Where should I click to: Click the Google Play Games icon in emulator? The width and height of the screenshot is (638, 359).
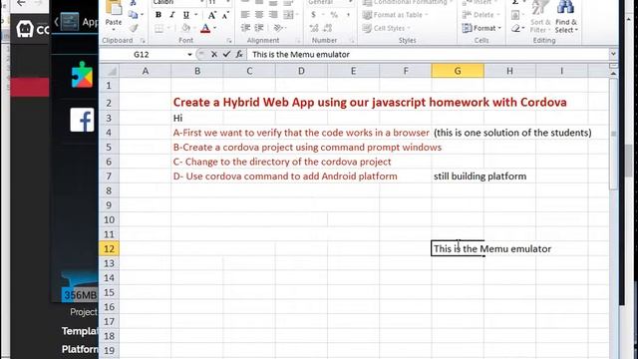82,75
